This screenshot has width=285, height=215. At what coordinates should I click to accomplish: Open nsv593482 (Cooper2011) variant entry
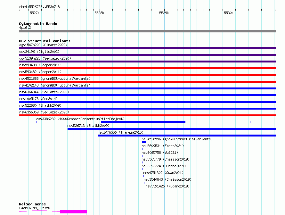point(40,72)
